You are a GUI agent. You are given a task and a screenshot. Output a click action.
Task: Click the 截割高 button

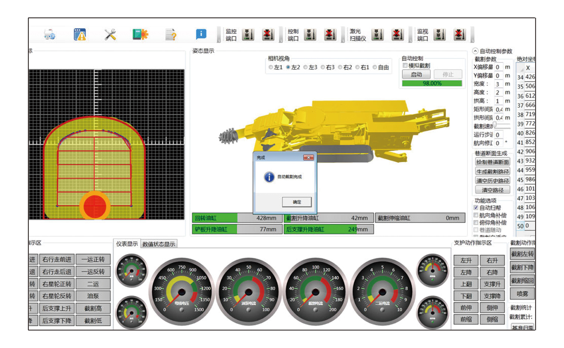coord(93,308)
